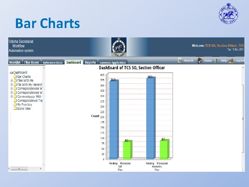Expand File With My Hierarchy node

(12, 84)
